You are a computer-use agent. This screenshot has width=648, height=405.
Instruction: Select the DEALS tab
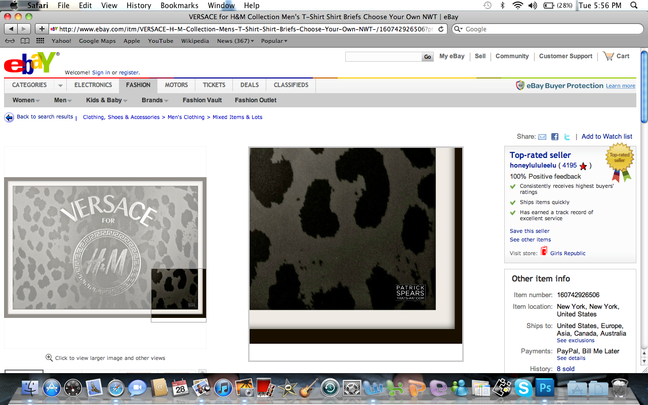(x=250, y=85)
